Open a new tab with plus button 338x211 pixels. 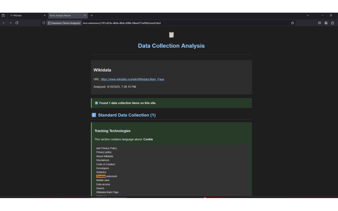[92, 16]
